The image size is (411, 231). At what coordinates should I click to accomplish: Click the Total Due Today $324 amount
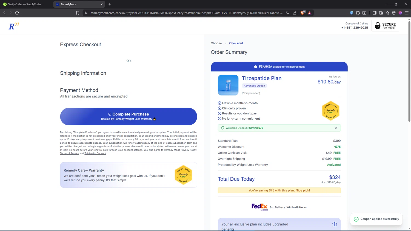335,177
